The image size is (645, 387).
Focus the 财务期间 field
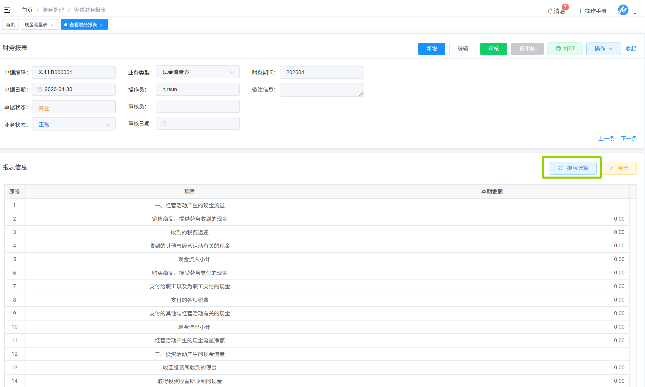tap(321, 73)
